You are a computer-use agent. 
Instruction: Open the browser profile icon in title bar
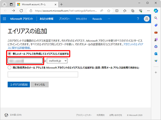tap(5, 5)
